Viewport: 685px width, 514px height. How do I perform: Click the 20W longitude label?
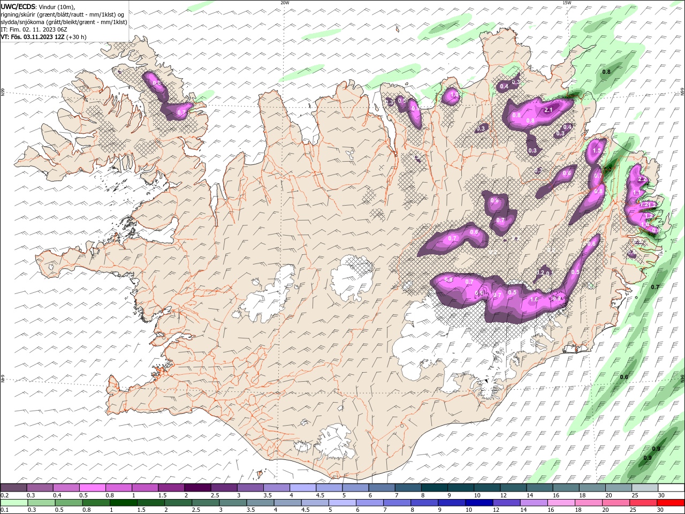(285, 3)
